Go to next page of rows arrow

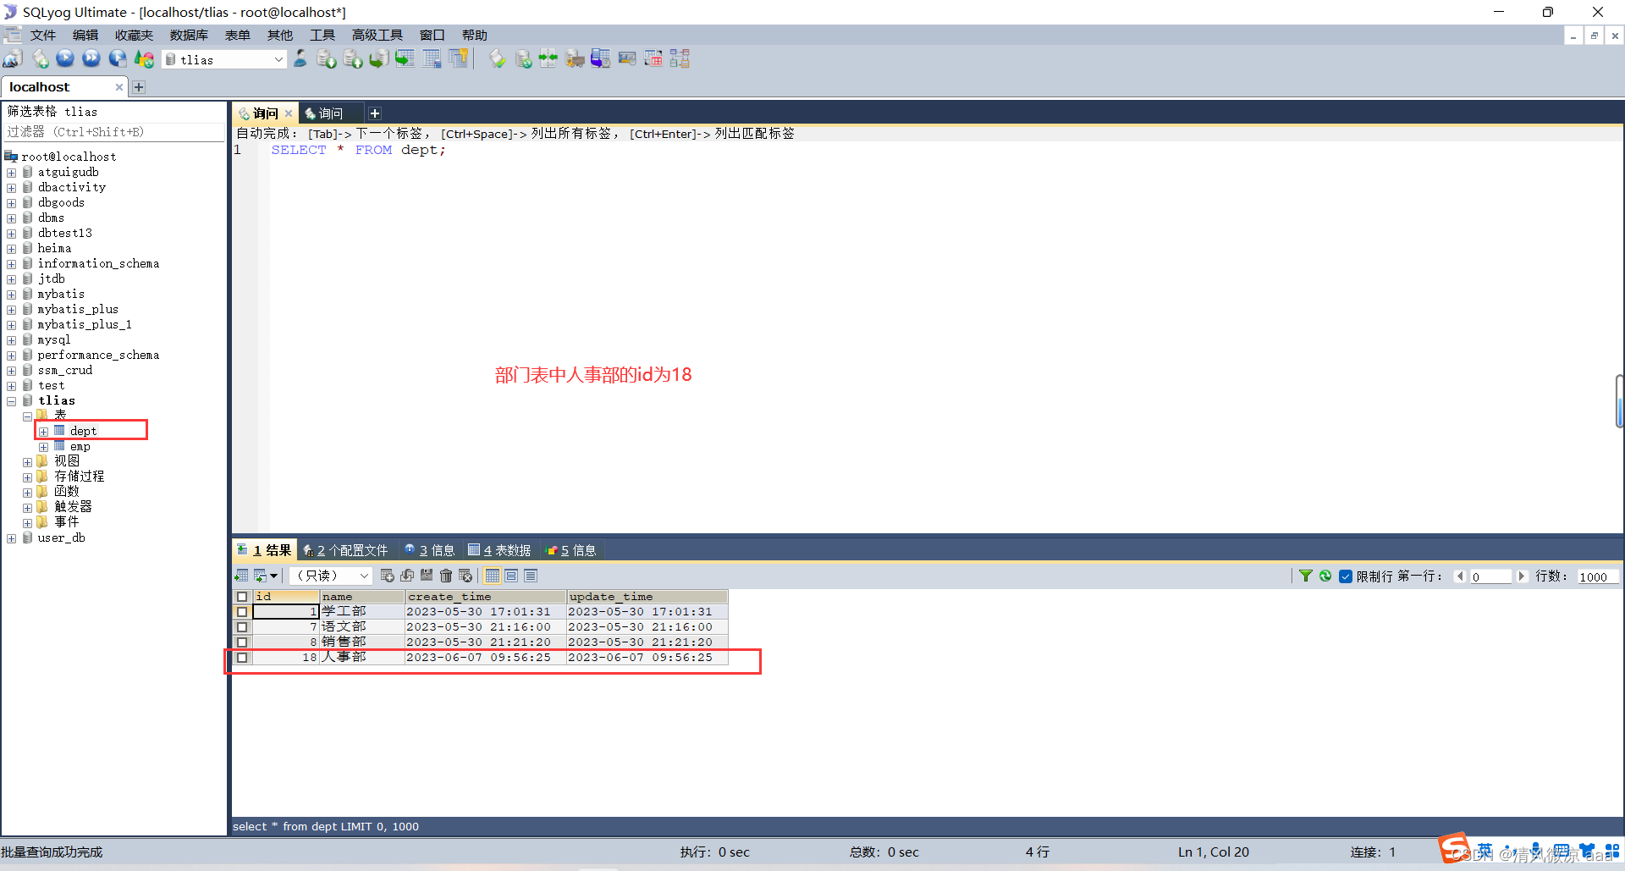(x=1521, y=576)
